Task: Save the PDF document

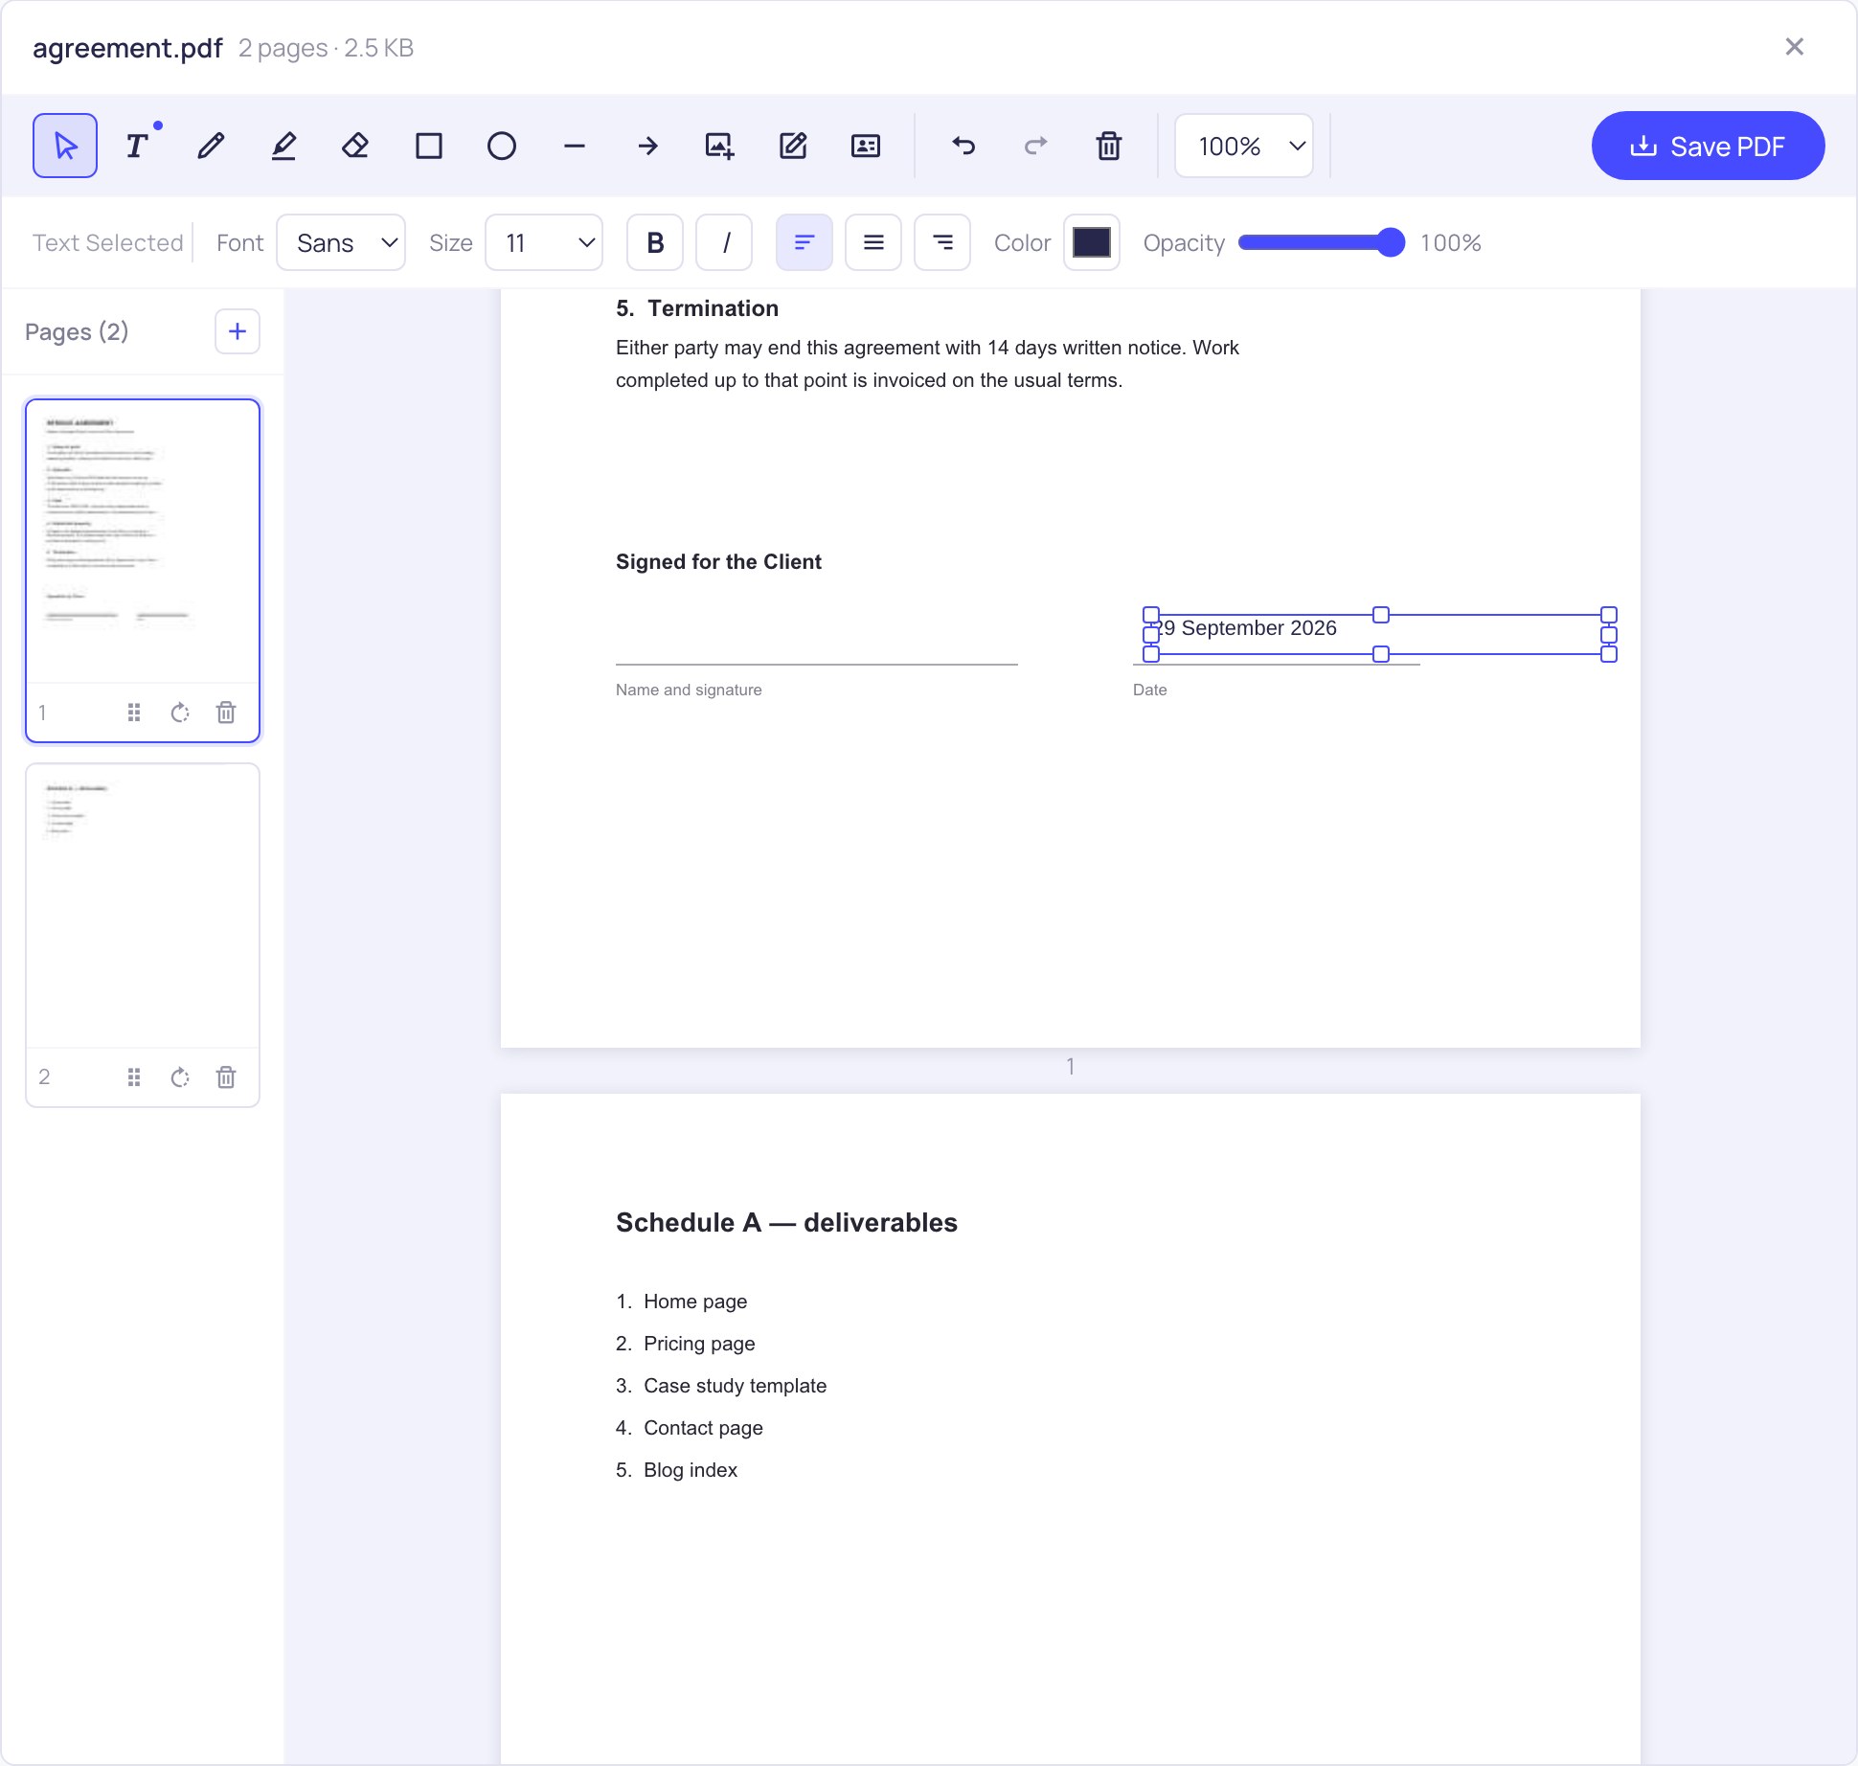Action: (x=1708, y=146)
